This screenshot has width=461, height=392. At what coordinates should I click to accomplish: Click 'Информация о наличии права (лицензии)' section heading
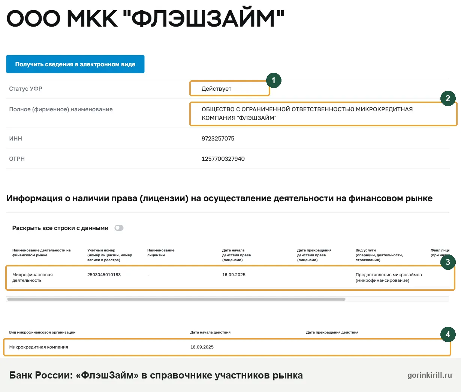coord(219,198)
